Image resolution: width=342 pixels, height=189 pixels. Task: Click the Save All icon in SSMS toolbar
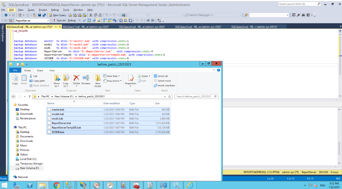point(44,15)
